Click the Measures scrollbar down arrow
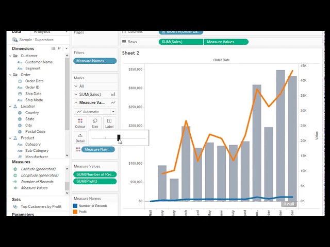The width and height of the screenshot is (330, 247). [67, 193]
